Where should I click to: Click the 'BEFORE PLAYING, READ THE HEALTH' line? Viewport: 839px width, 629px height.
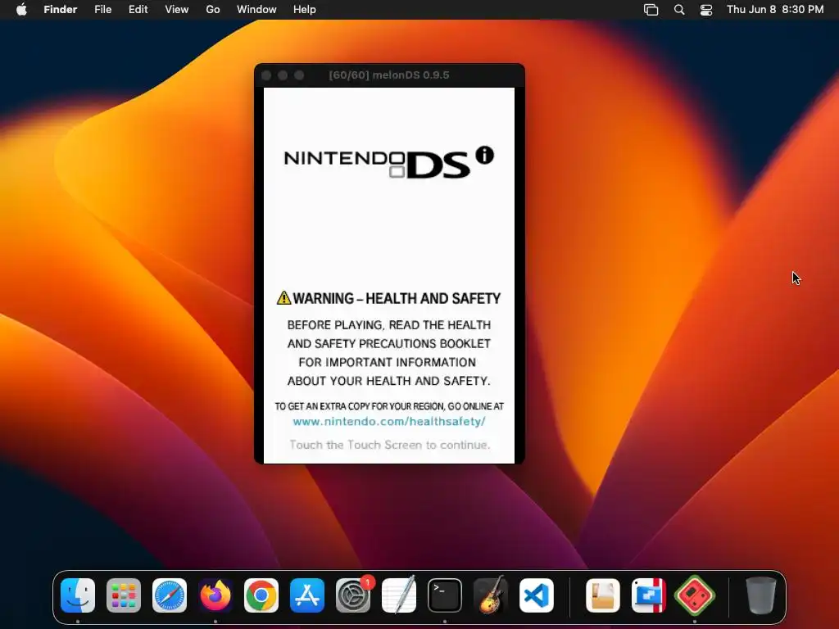[x=389, y=324]
